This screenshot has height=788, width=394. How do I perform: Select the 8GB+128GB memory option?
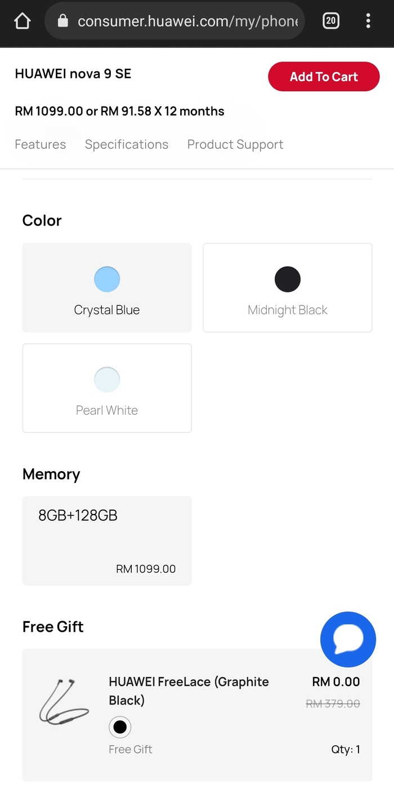(107, 541)
